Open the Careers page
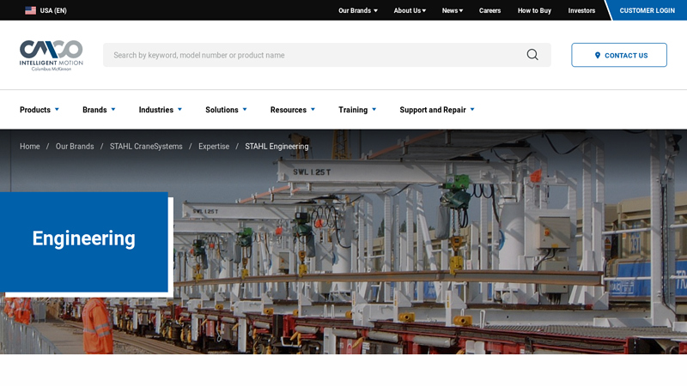This screenshot has width=687, height=386. pyautogui.click(x=489, y=10)
